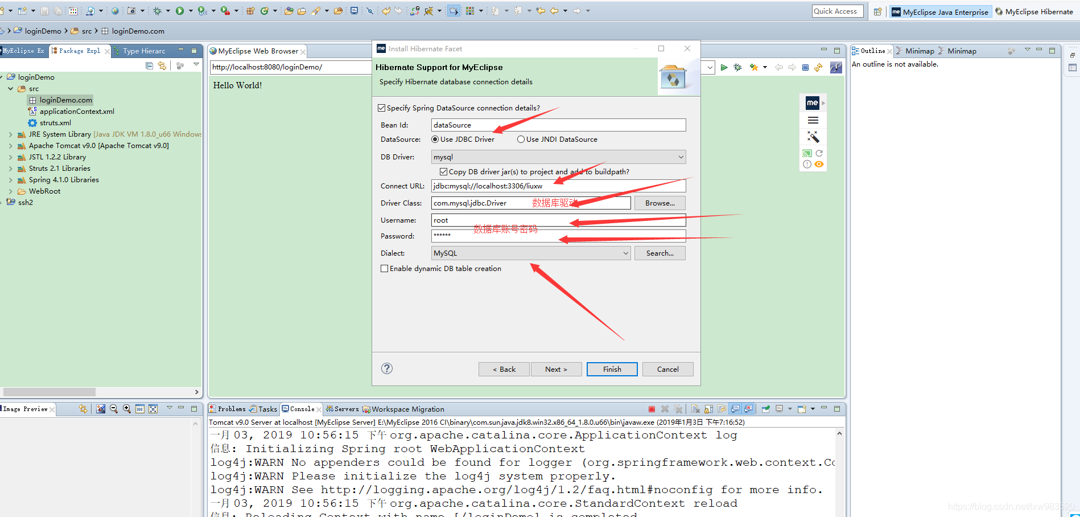Toggle Copy DB driver jars to project checkbox
1080x517 pixels.
[443, 171]
